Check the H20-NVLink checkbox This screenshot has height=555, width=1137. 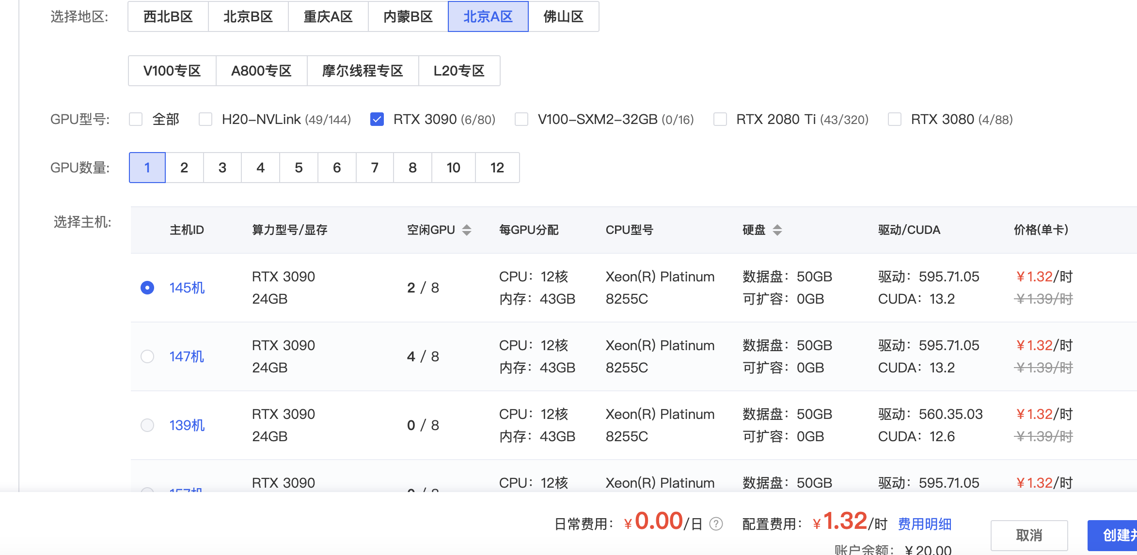pos(205,119)
